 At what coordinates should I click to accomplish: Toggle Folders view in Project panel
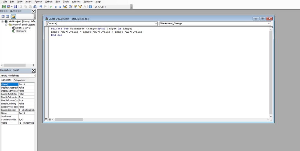[x=13, y=17]
